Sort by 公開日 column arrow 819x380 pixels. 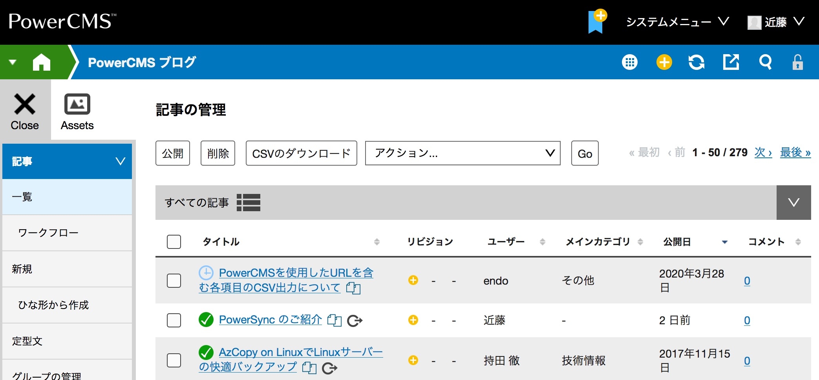pyautogui.click(x=725, y=242)
